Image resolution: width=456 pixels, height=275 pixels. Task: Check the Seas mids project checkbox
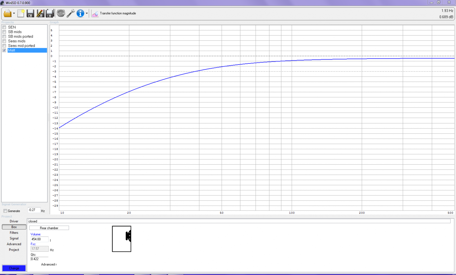4,41
